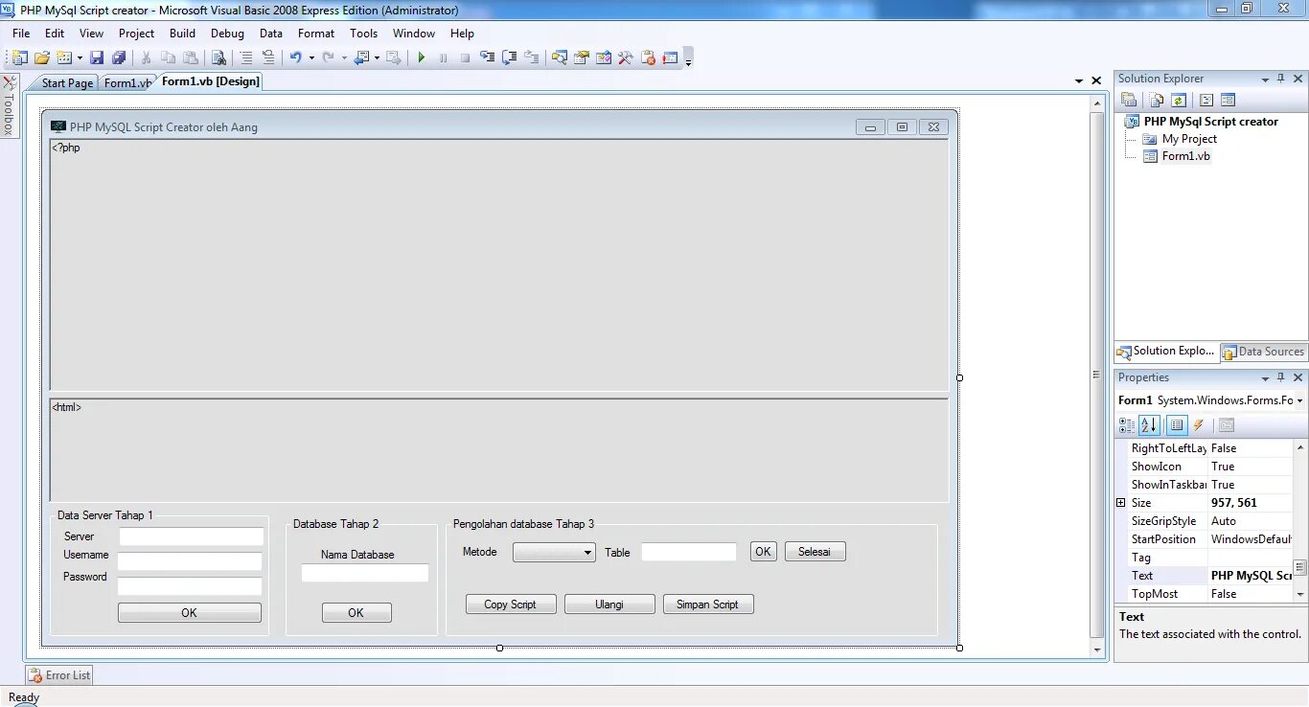1309x707 pixels.
Task: Open Solution Explorer from the main toolbar icon
Action: tap(559, 58)
